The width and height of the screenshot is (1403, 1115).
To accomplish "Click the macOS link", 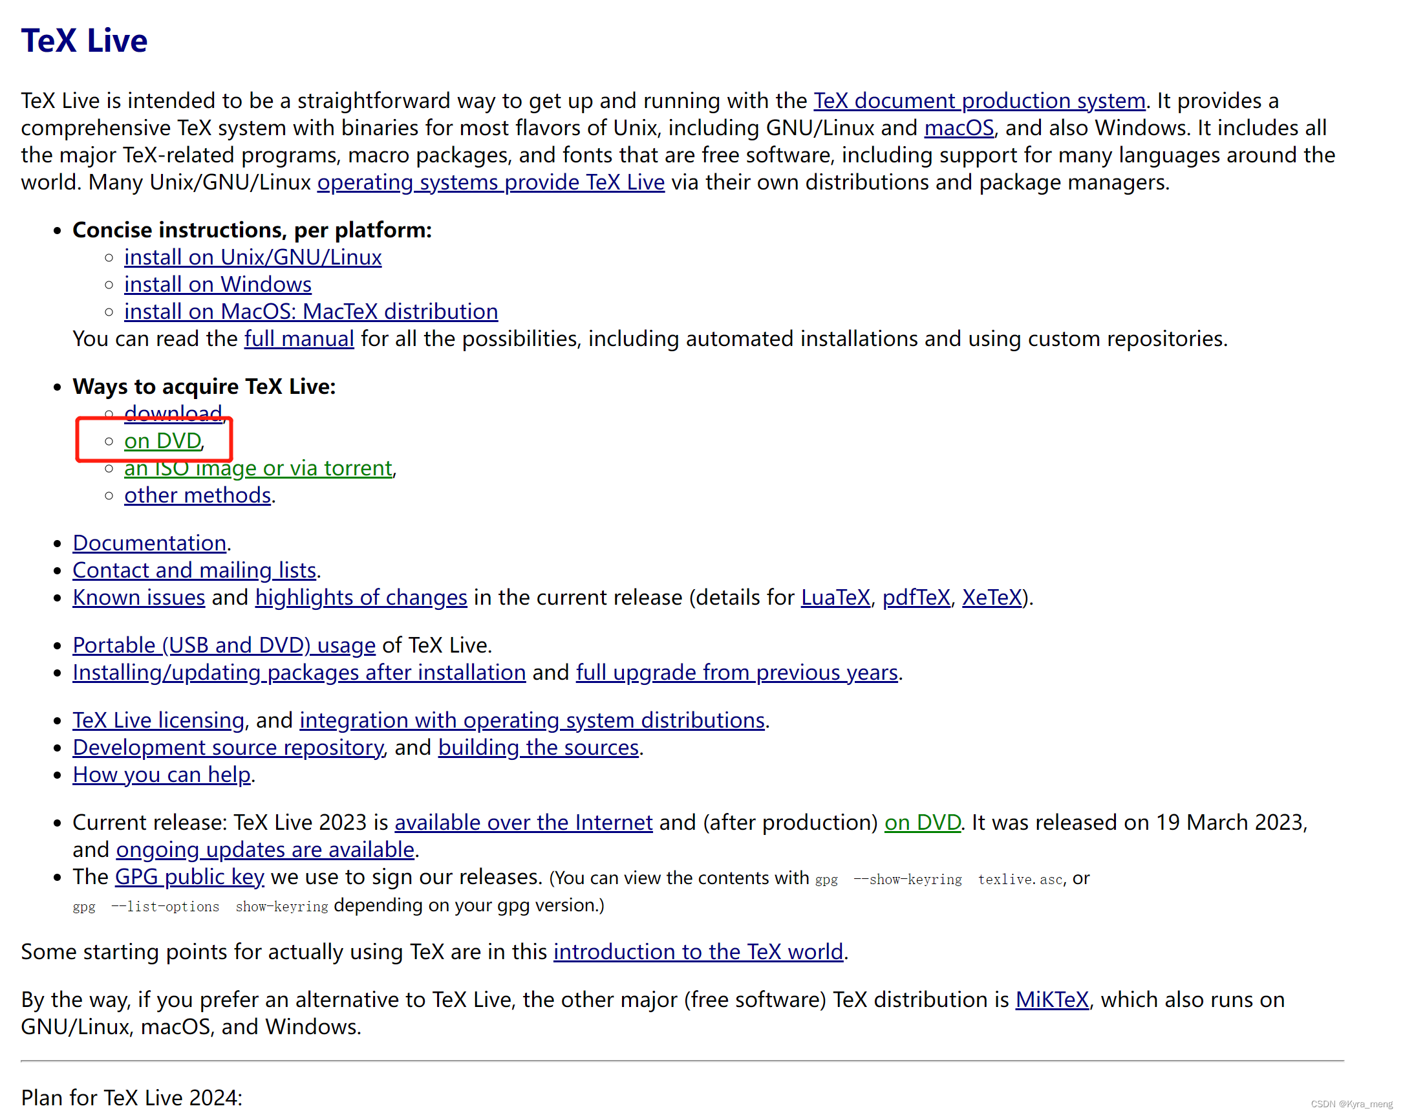I will tap(959, 128).
